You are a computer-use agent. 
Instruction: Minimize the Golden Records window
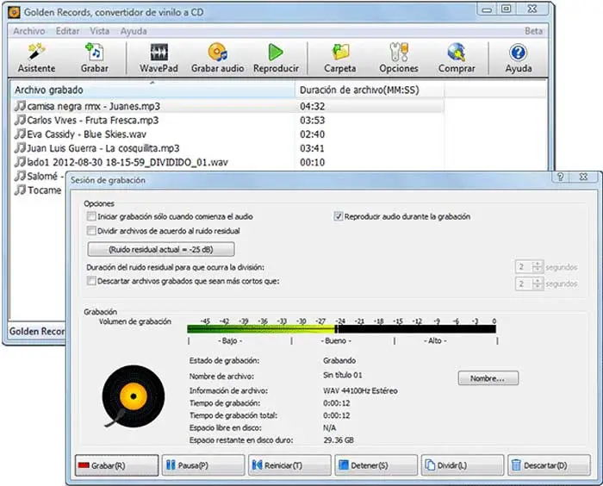[x=487, y=9]
